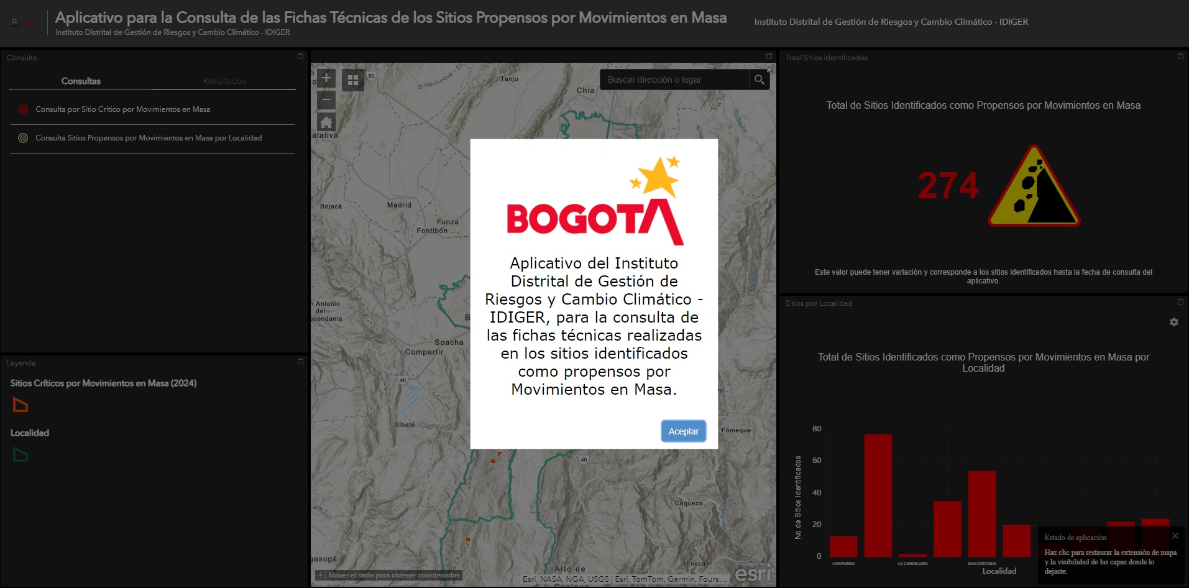Click the esri logo on the map
This screenshot has height=588, width=1189.
(753, 574)
